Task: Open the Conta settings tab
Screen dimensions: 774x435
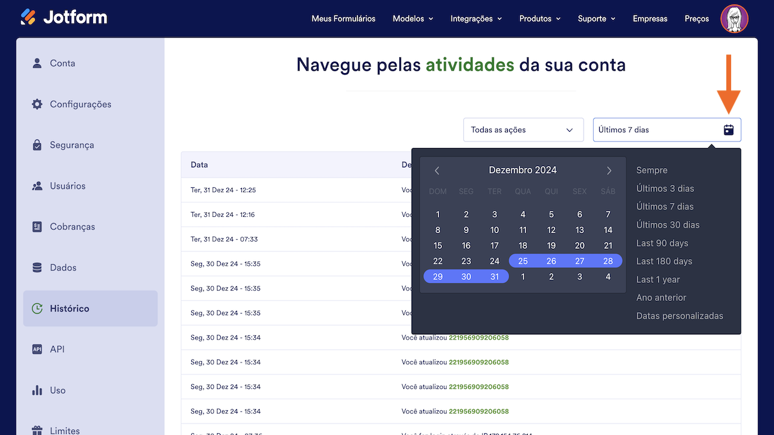Action: click(90, 63)
